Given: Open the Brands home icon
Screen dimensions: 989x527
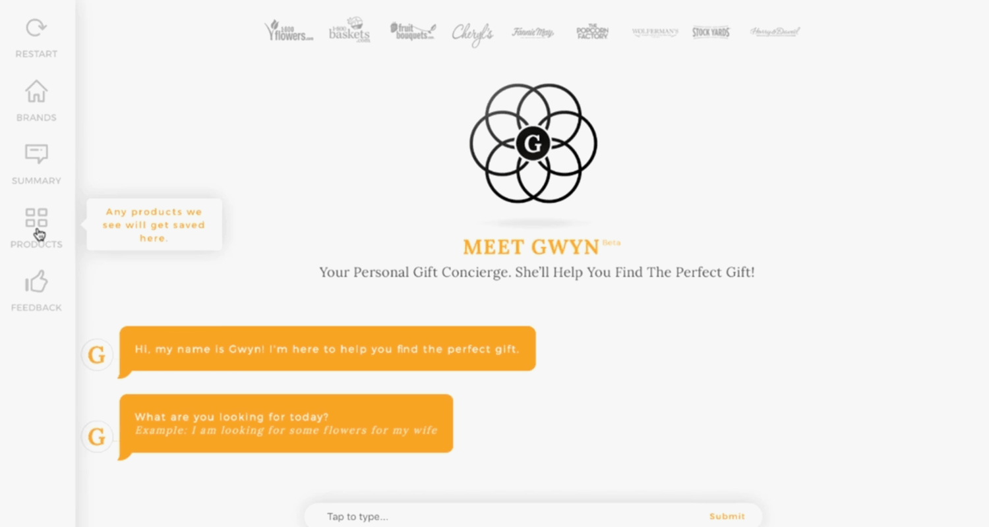Looking at the screenshot, I should 36,92.
